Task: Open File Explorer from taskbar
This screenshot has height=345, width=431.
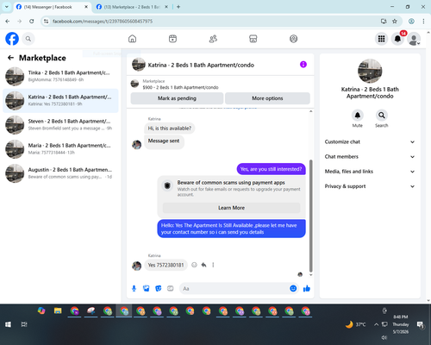Action: [x=58, y=310]
